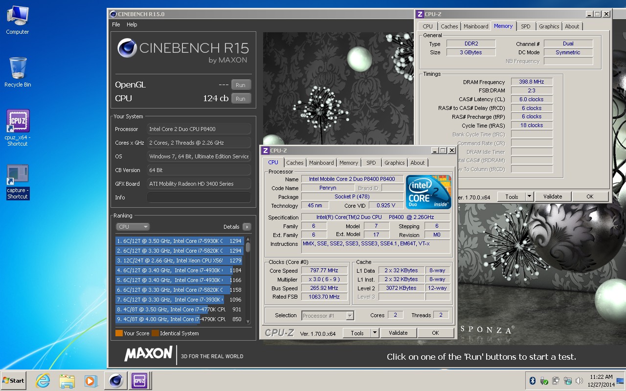Run the CPU benchmark test
This screenshot has width=626, height=391.
[241, 98]
